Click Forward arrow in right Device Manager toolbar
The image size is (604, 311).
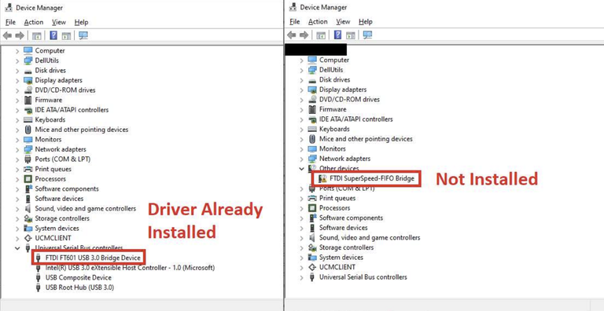pyautogui.click(x=304, y=35)
